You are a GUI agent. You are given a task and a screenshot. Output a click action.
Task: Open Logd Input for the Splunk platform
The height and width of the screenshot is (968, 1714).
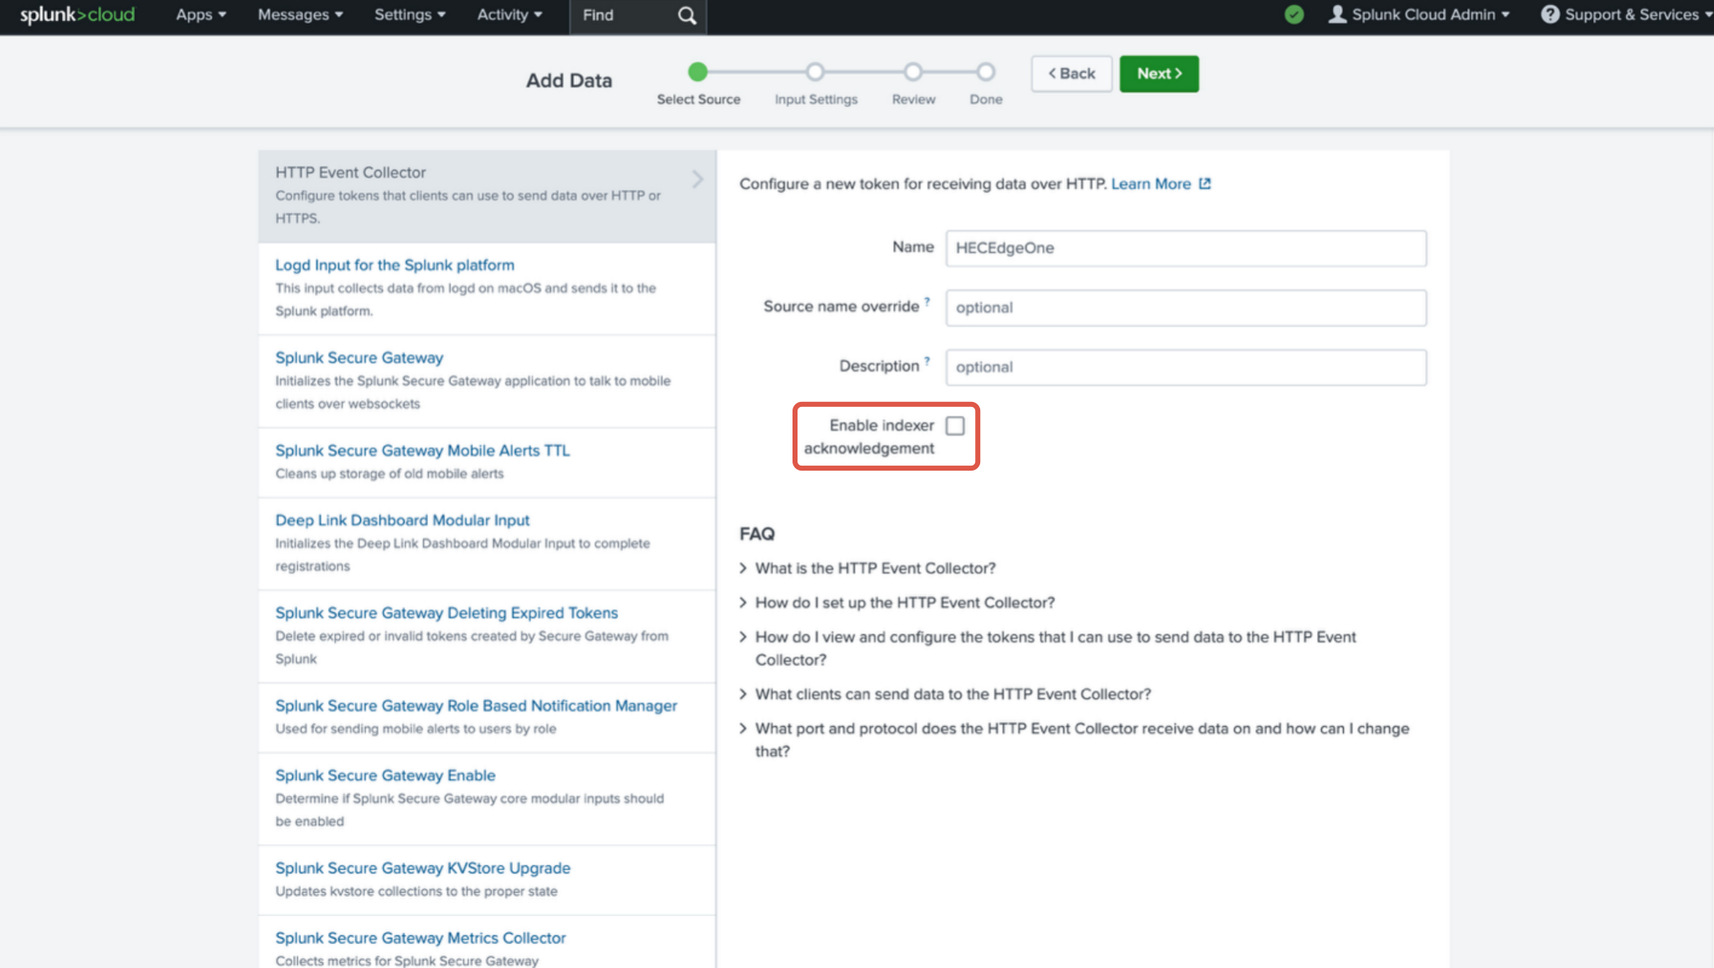point(395,265)
